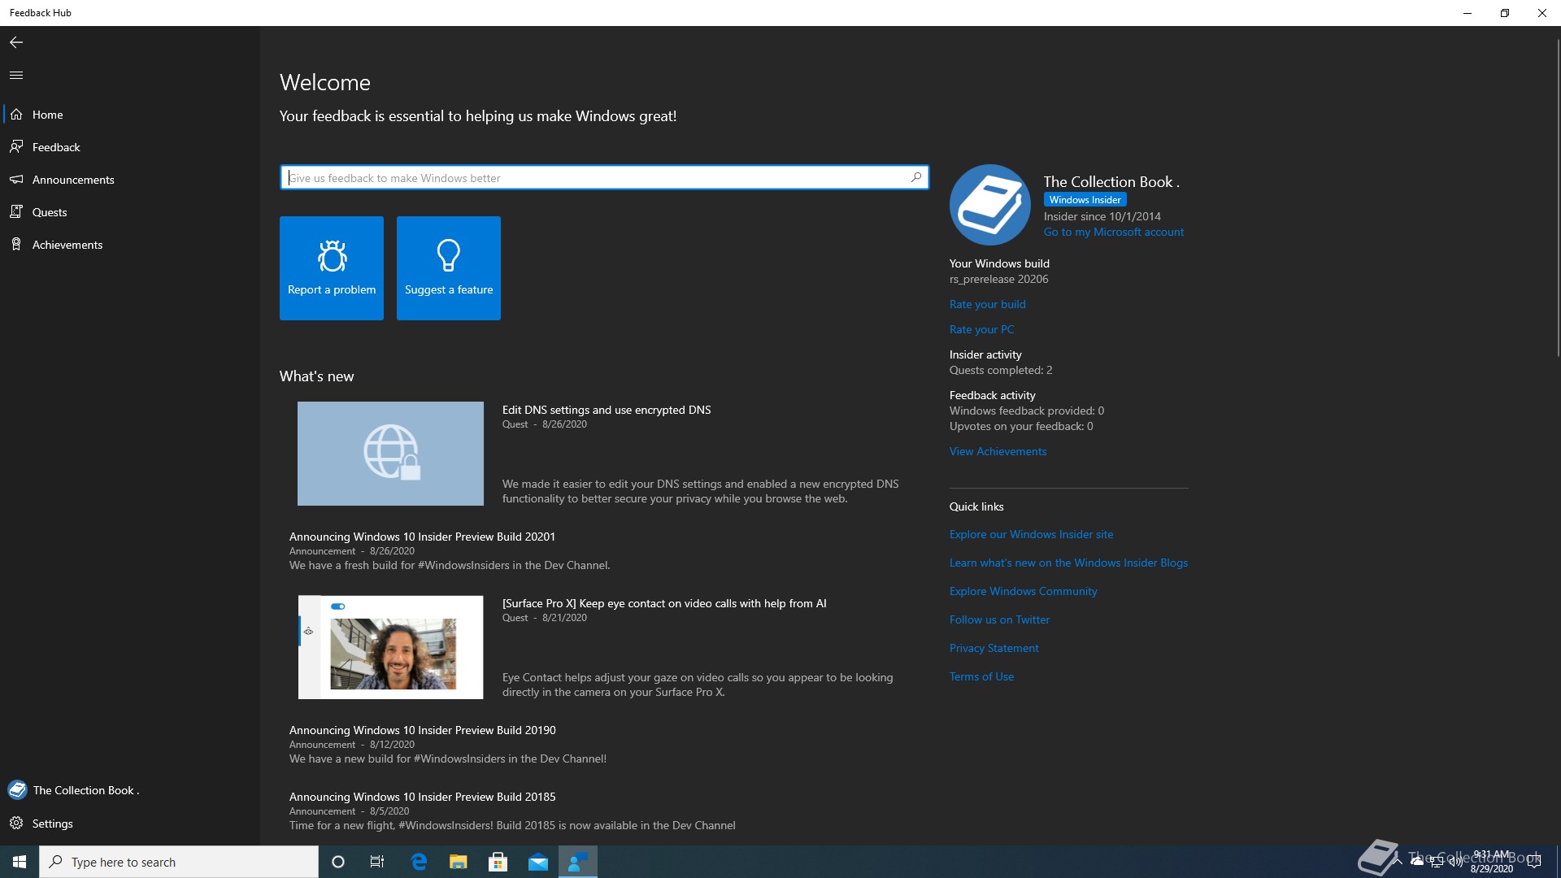The width and height of the screenshot is (1561, 878).
Task: Open Windows Insider Blogs link
Action: 1068,563
